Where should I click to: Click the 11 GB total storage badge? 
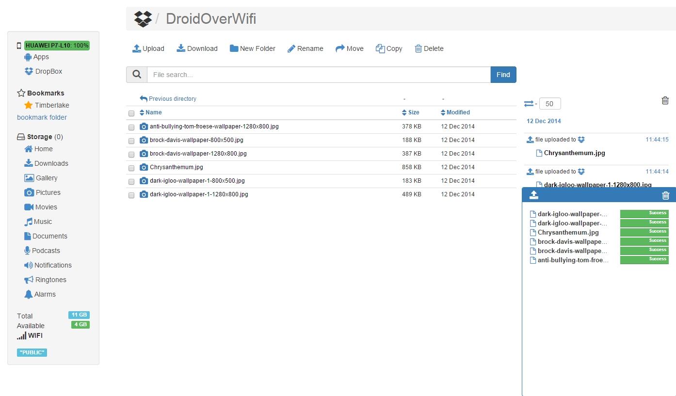(x=79, y=315)
